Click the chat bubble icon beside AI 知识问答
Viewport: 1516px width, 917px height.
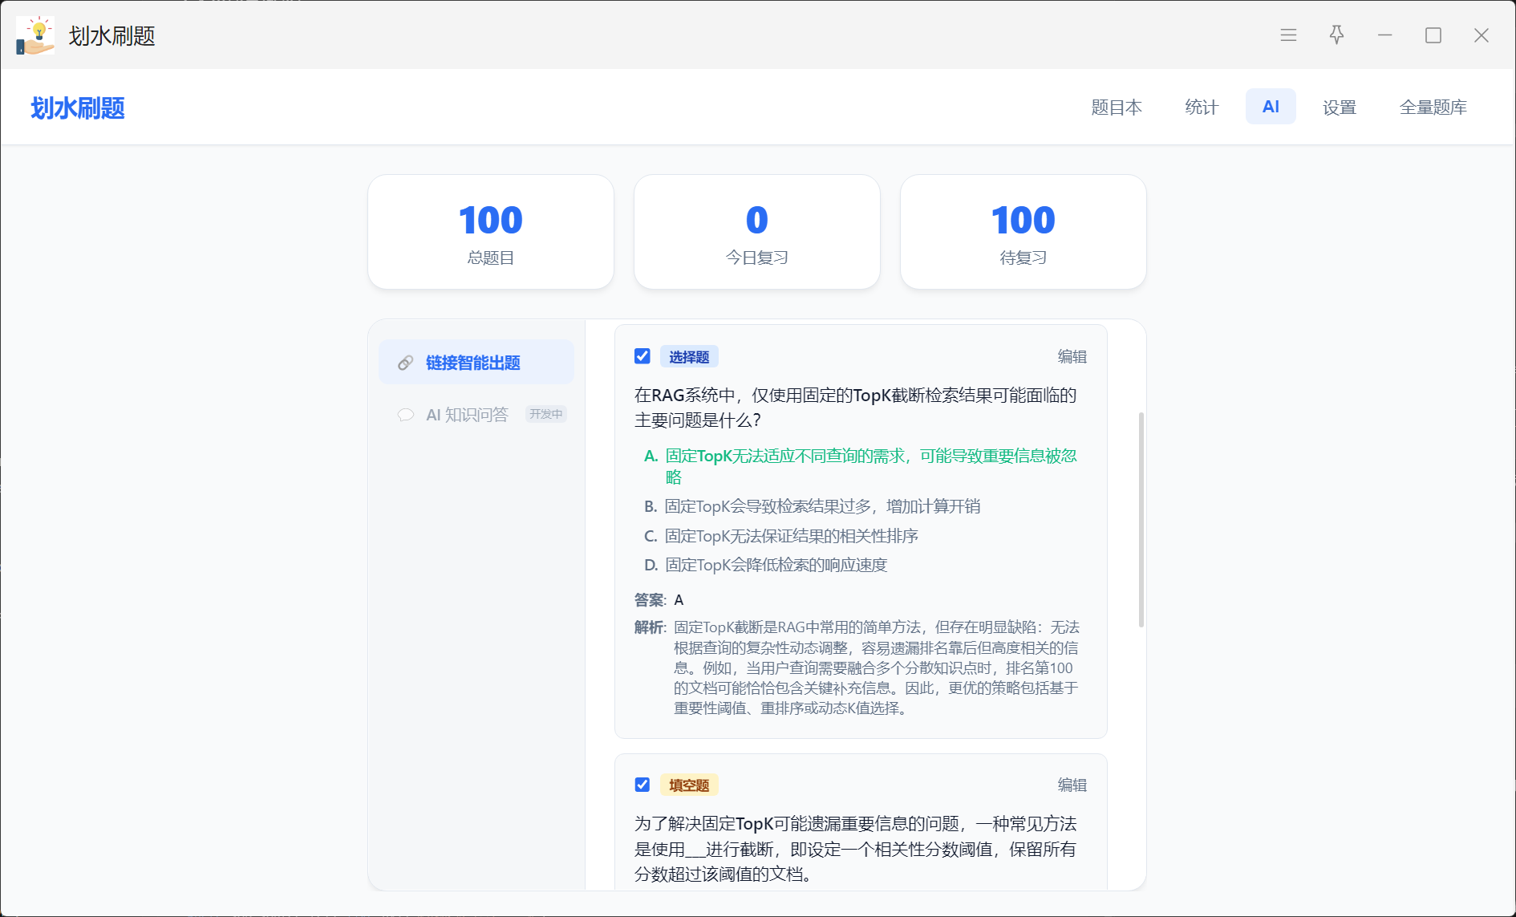tap(405, 415)
